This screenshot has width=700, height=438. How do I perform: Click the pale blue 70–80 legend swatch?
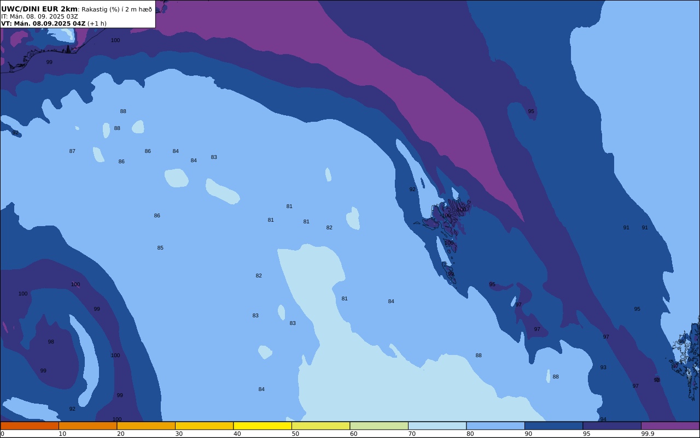tap(437, 425)
